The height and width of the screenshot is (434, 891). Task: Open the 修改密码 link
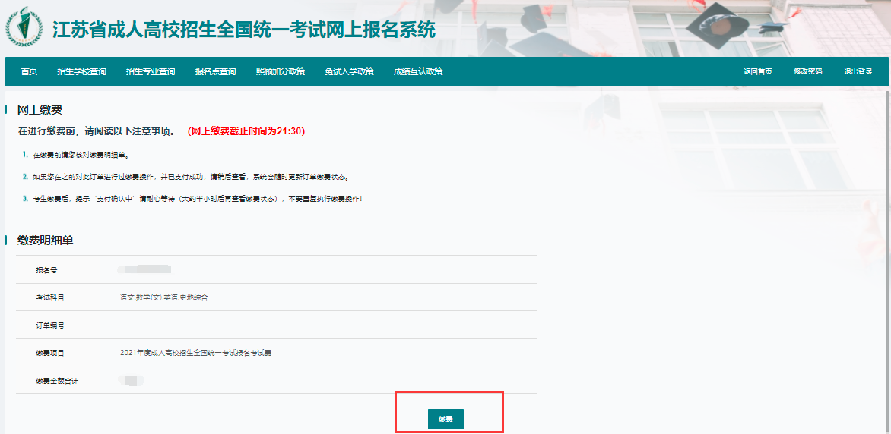(807, 71)
